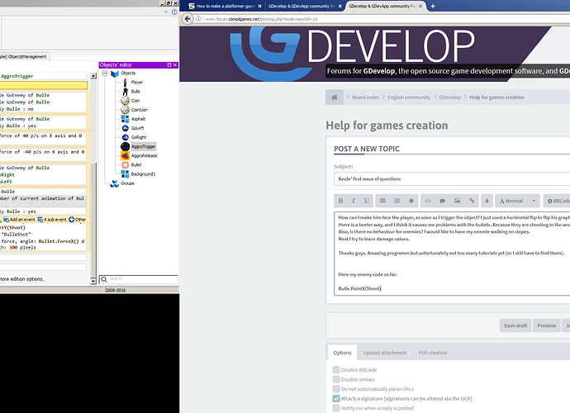Viewport: 570px width, 413px height.
Task: Open the English community breadcrumb link
Action: click(409, 97)
